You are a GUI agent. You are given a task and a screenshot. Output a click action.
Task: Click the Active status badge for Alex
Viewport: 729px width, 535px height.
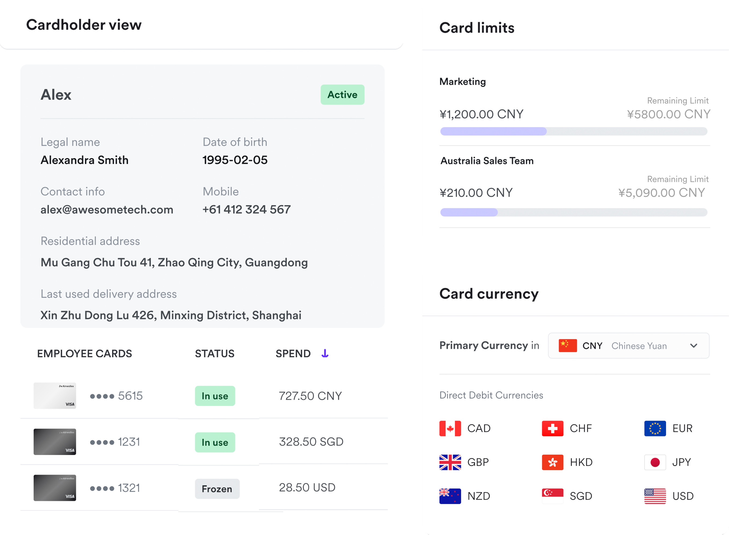coord(342,95)
